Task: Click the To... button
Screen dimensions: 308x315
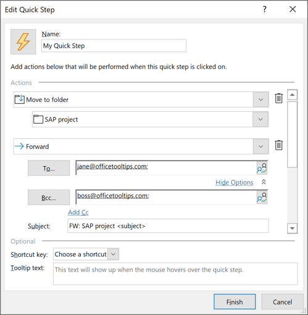Action: coord(49,168)
